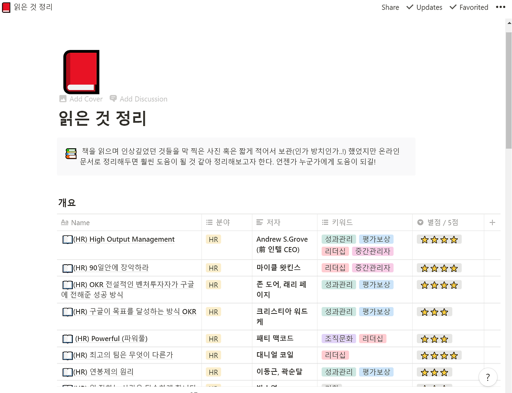Toggle the Updates follow setting
This screenshot has height=393, width=512.
pyautogui.click(x=424, y=7)
